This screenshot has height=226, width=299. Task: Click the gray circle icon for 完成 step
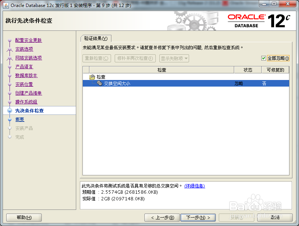coord(10,137)
